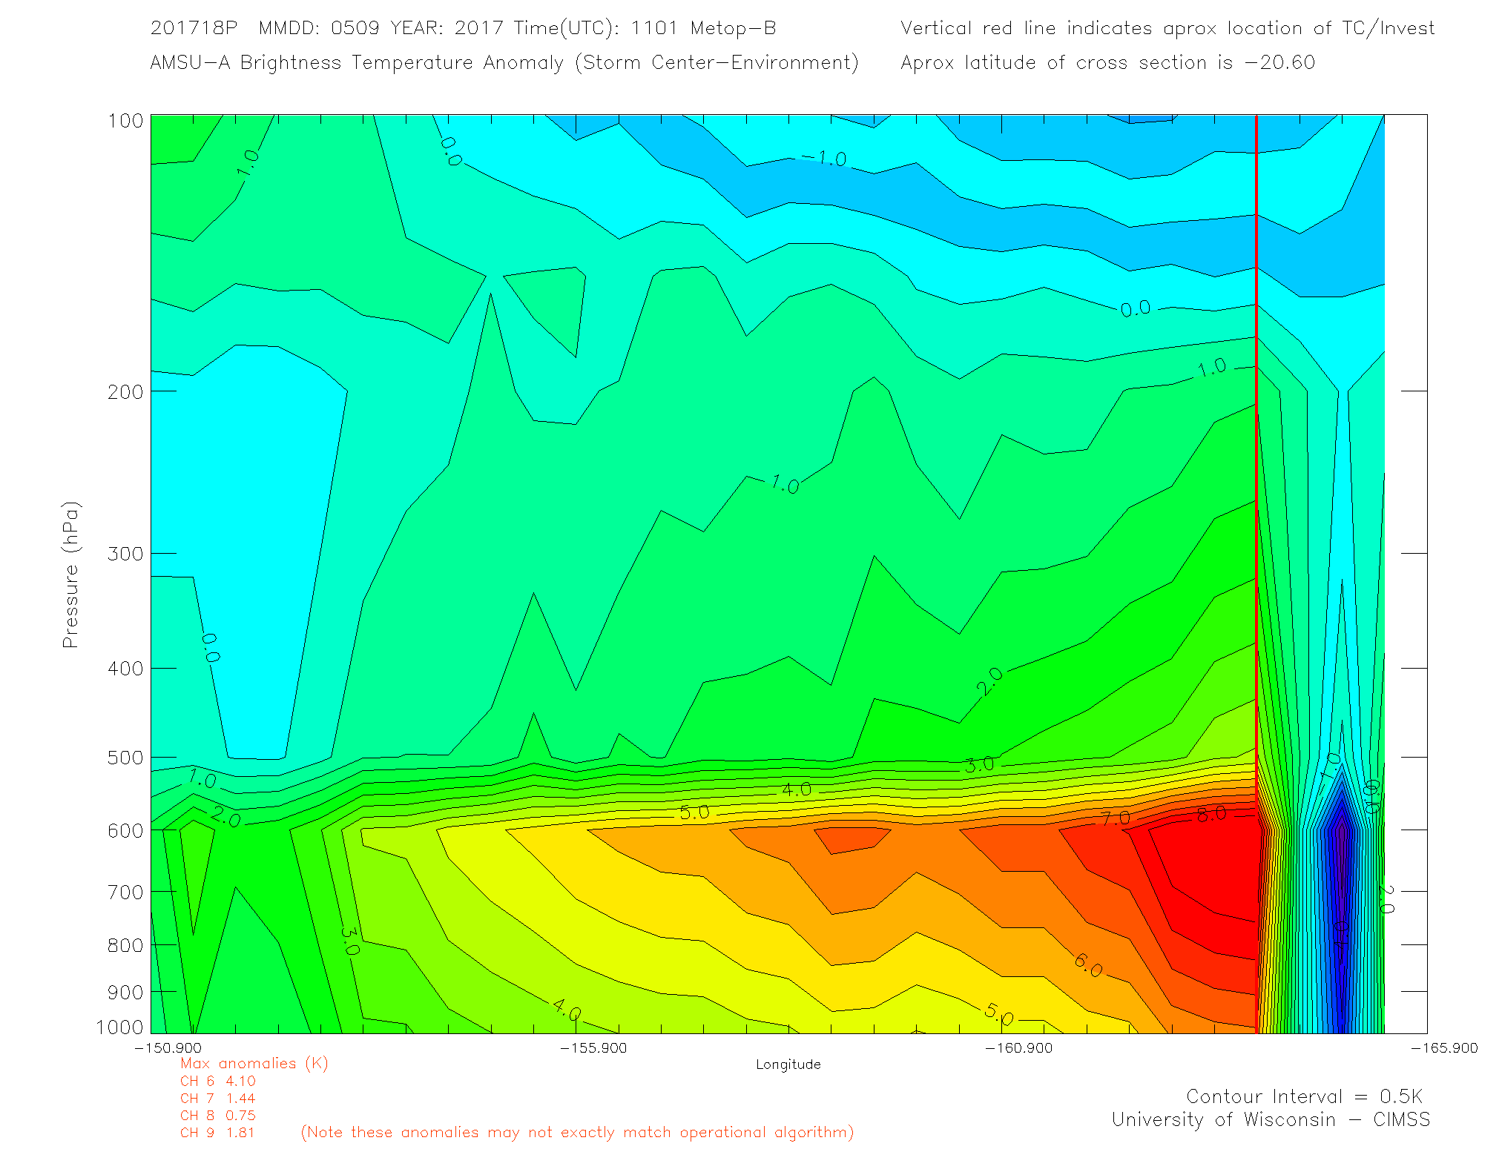Click the -160.900 longitude tick label
Image resolution: width=1502 pixels, height=1149 pixels.
(1018, 1048)
